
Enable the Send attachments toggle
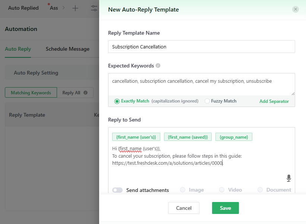(x=117, y=190)
